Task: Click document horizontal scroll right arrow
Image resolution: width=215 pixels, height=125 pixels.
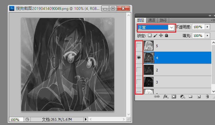Action: coord(124,119)
